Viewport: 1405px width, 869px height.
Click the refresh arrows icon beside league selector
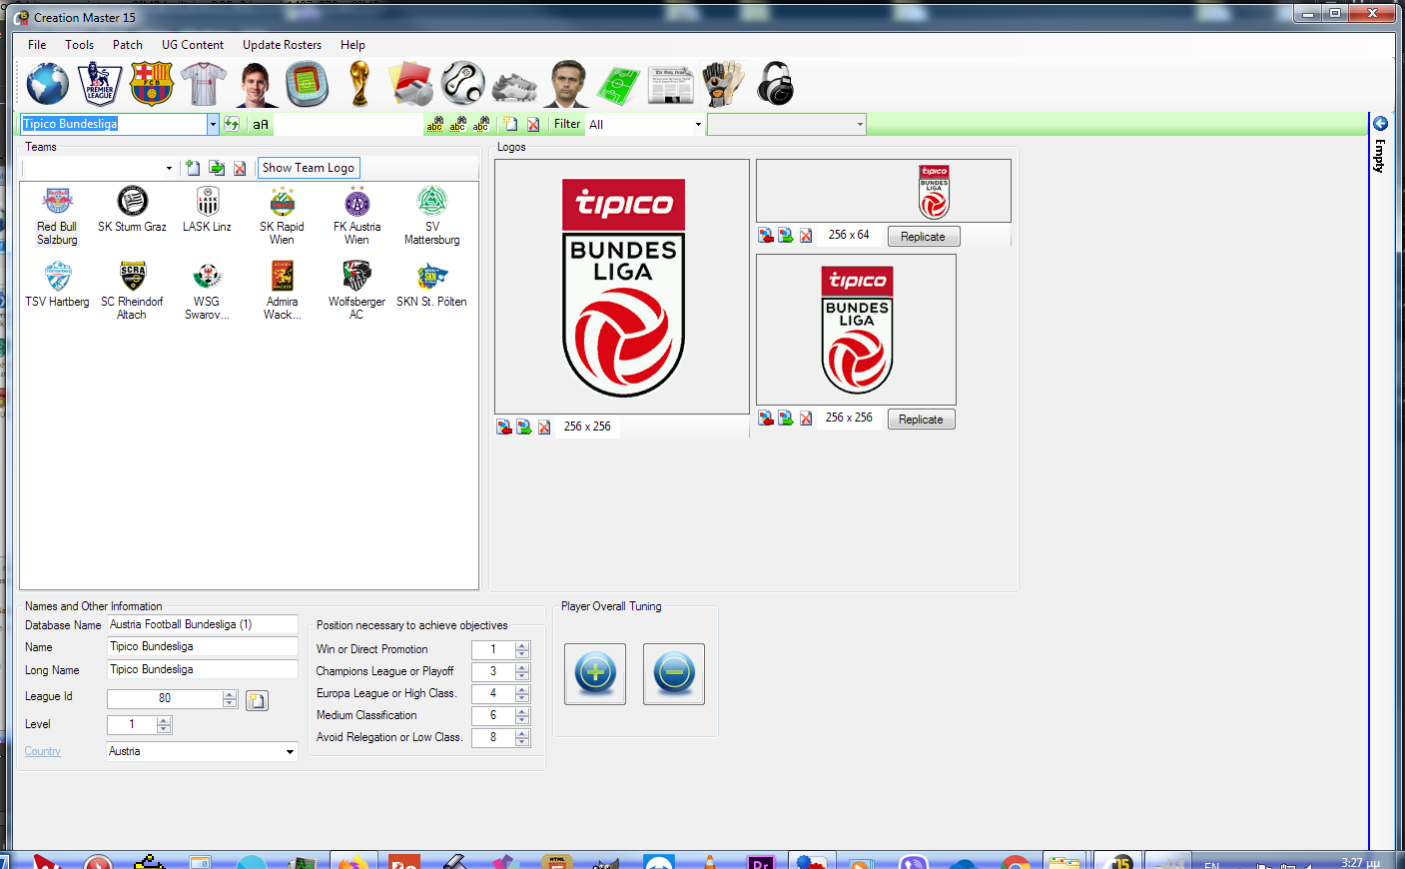(x=232, y=124)
